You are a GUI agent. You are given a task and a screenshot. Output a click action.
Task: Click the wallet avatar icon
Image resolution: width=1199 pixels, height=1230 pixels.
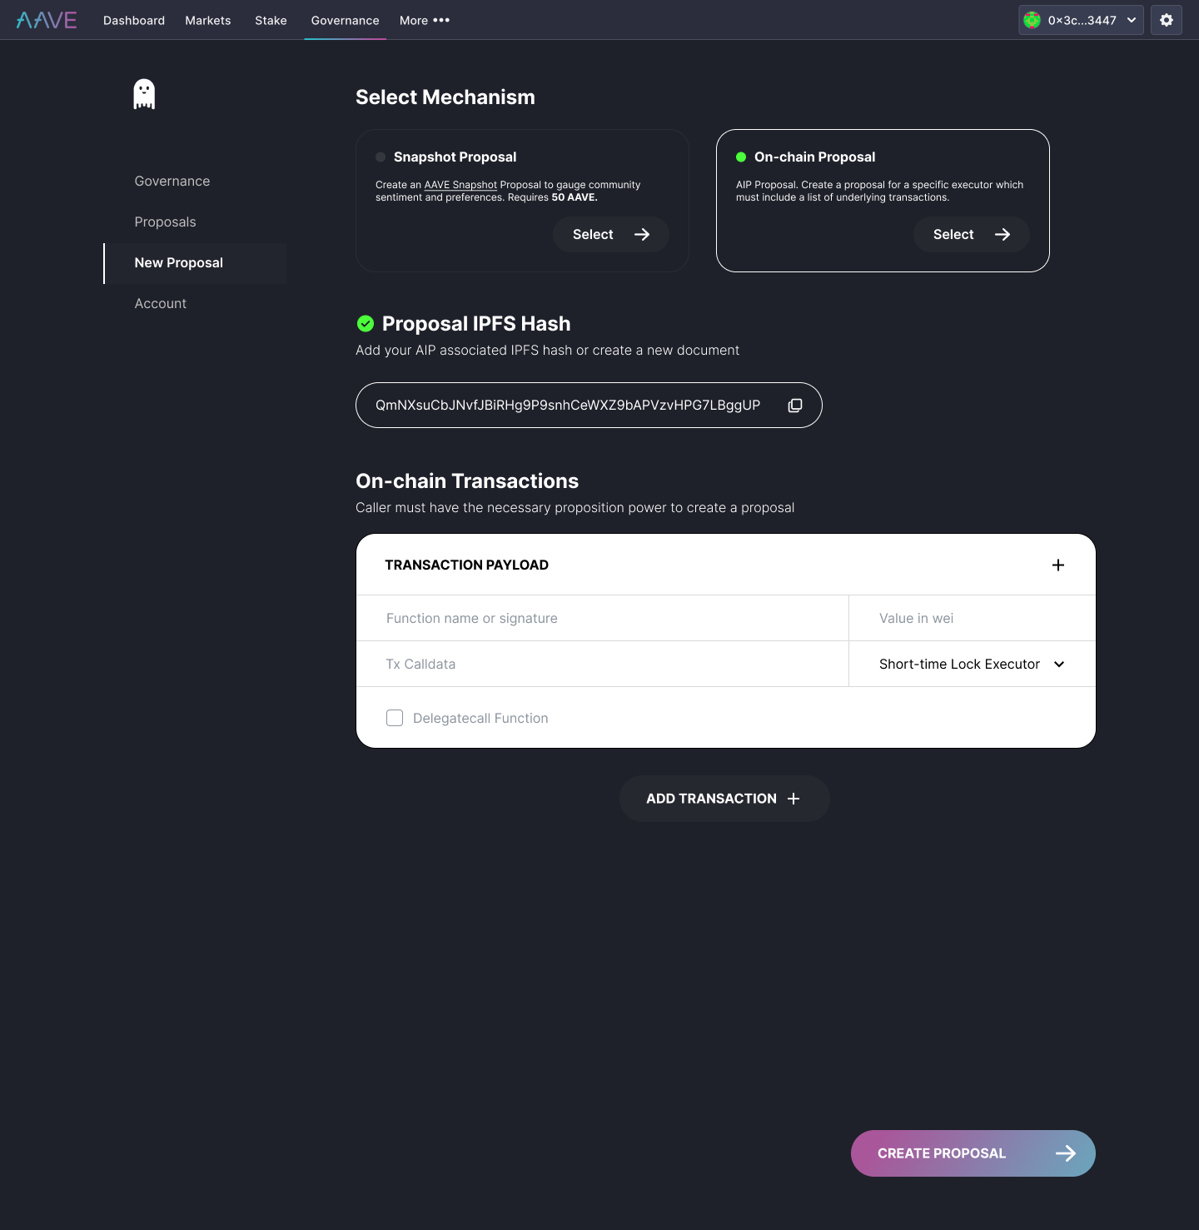click(1032, 20)
